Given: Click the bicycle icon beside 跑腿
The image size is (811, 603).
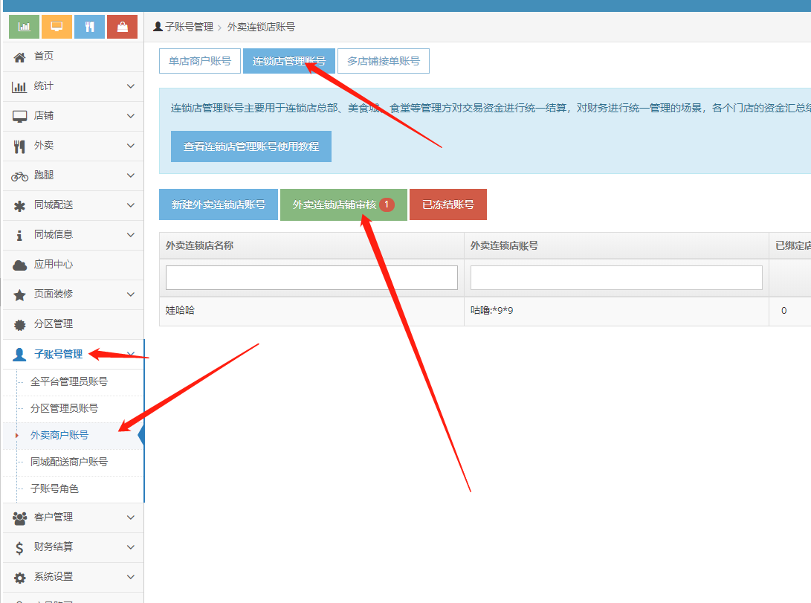Looking at the screenshot, I should [20, 175].
